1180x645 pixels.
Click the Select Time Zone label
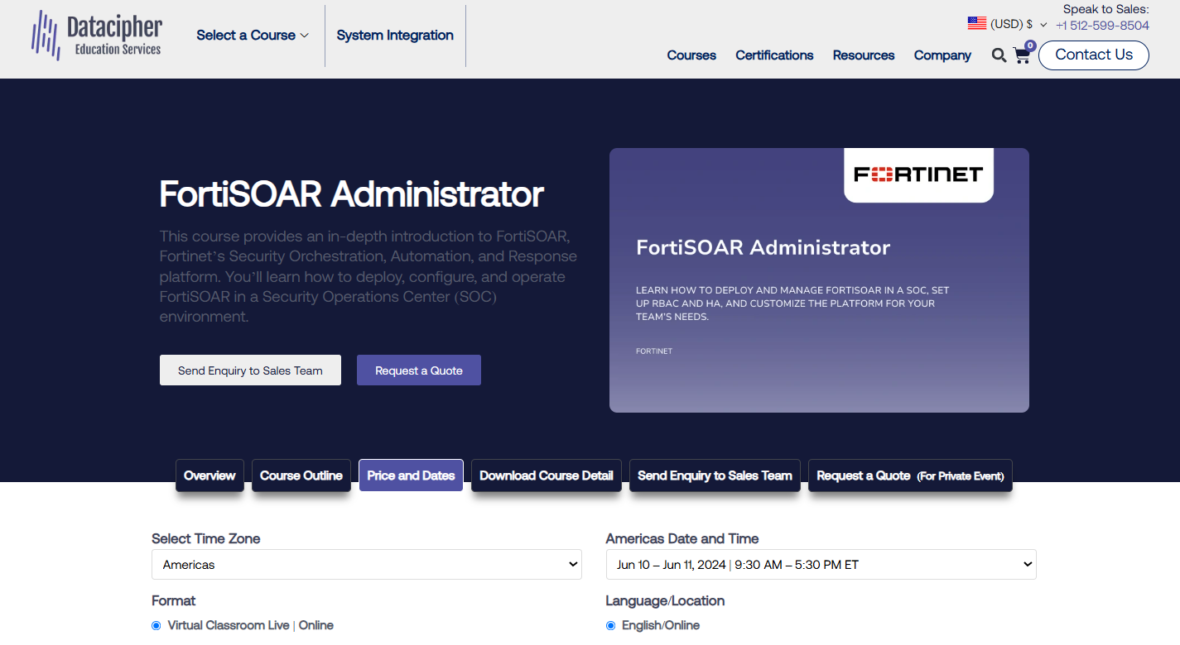pos(206,539)
